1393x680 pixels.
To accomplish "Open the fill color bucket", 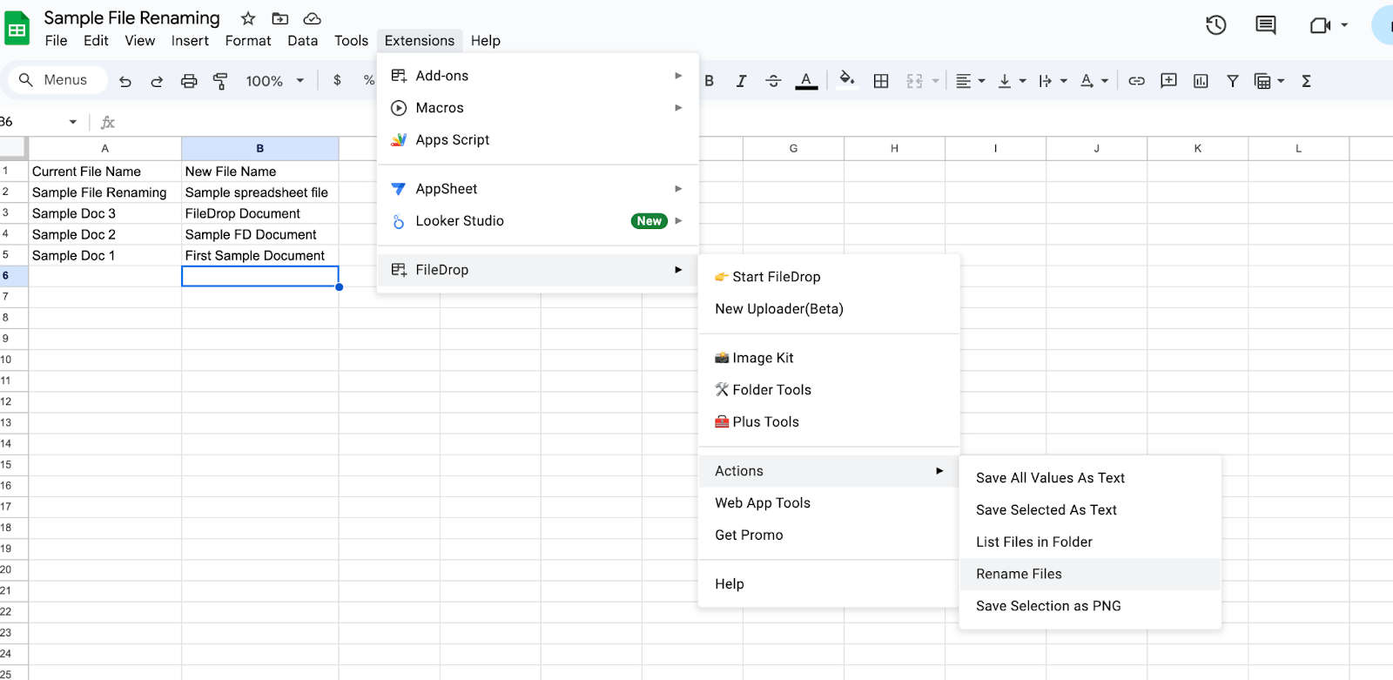I will [846, 80].
